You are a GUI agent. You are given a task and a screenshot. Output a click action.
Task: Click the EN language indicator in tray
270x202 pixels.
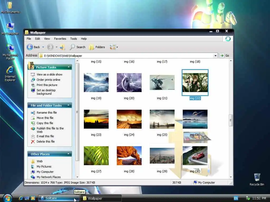236,198
